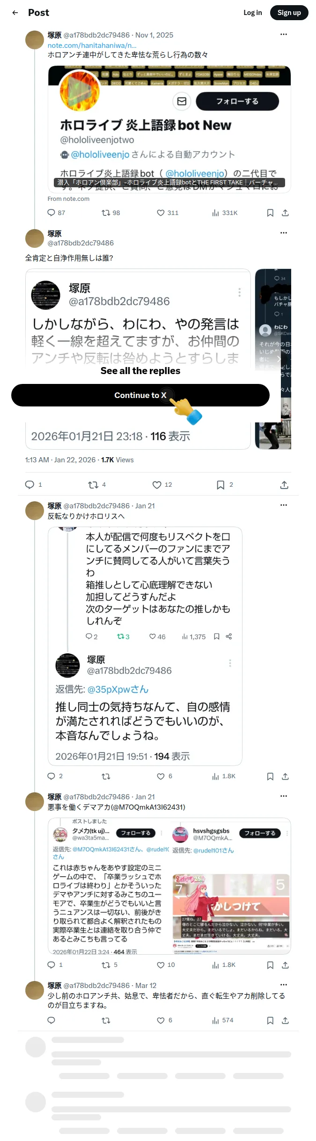The width and height of the screenshot is (316, 1141).
Task: Click the Sign up button
Action: [x=289, y=13]
